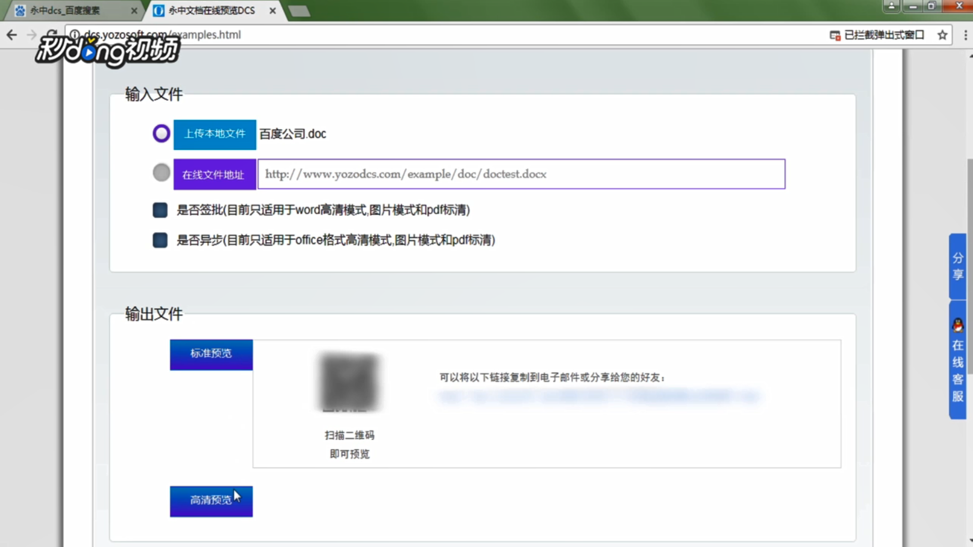
Task: Select the upload local file radio button
Action: [x=161, y=134]
